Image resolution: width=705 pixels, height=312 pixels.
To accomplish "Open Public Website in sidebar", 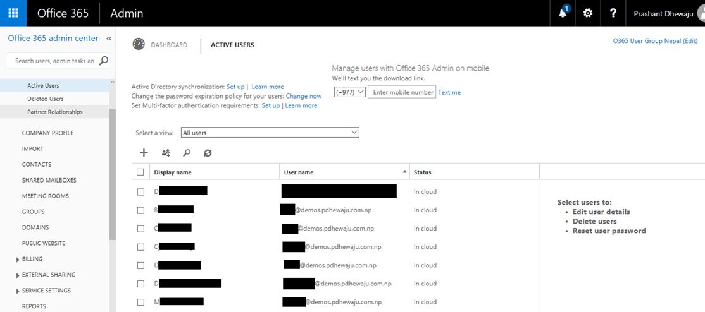I will pos(44,243).
